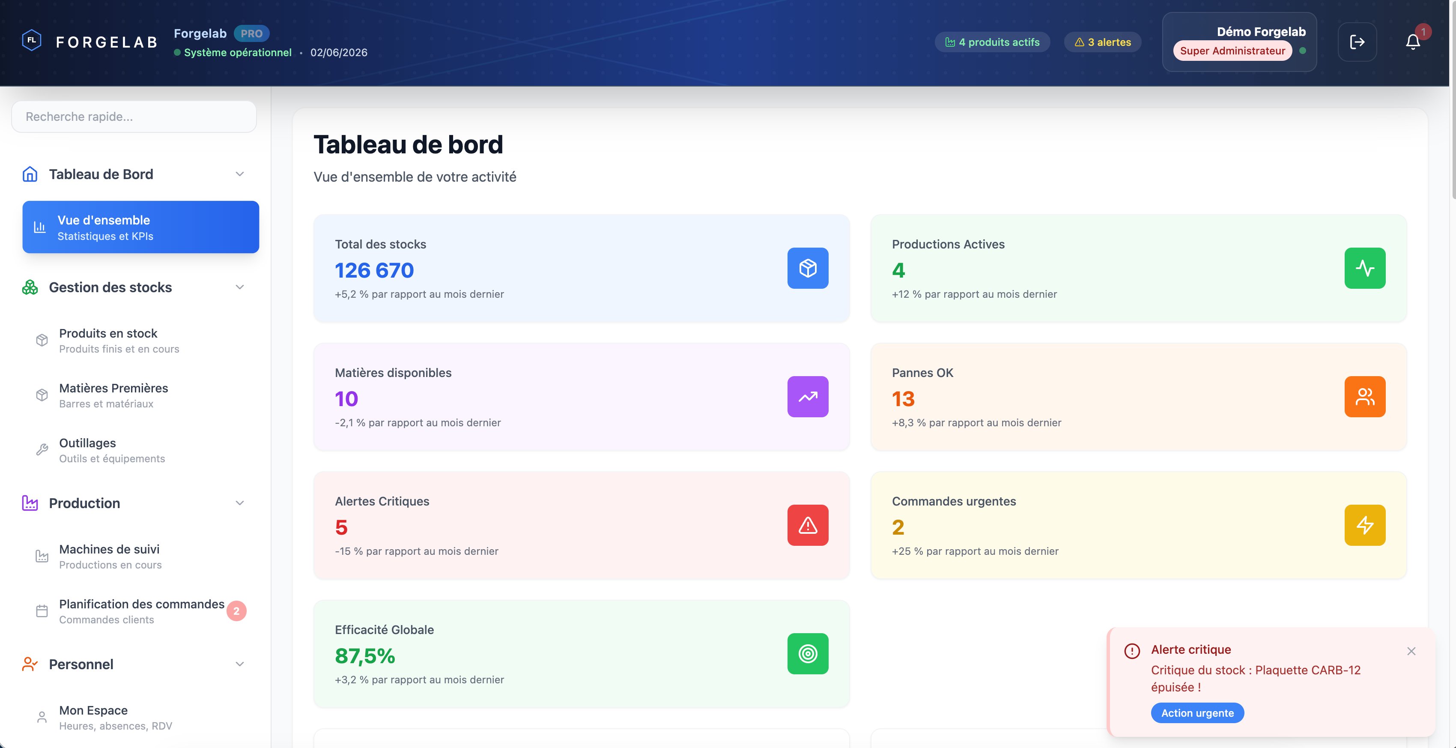Image resolution: width=1456 pixels, height=748 pixels.
Task: Click the badge 2 on Planification des commandes
Action: click(x=236, y=611)
